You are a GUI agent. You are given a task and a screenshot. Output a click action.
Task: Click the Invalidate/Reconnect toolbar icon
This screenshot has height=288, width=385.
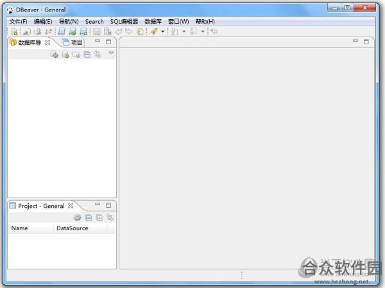38,31
